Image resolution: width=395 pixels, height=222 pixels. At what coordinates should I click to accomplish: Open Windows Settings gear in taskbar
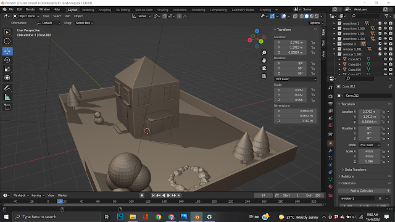(x=209, y=216)
